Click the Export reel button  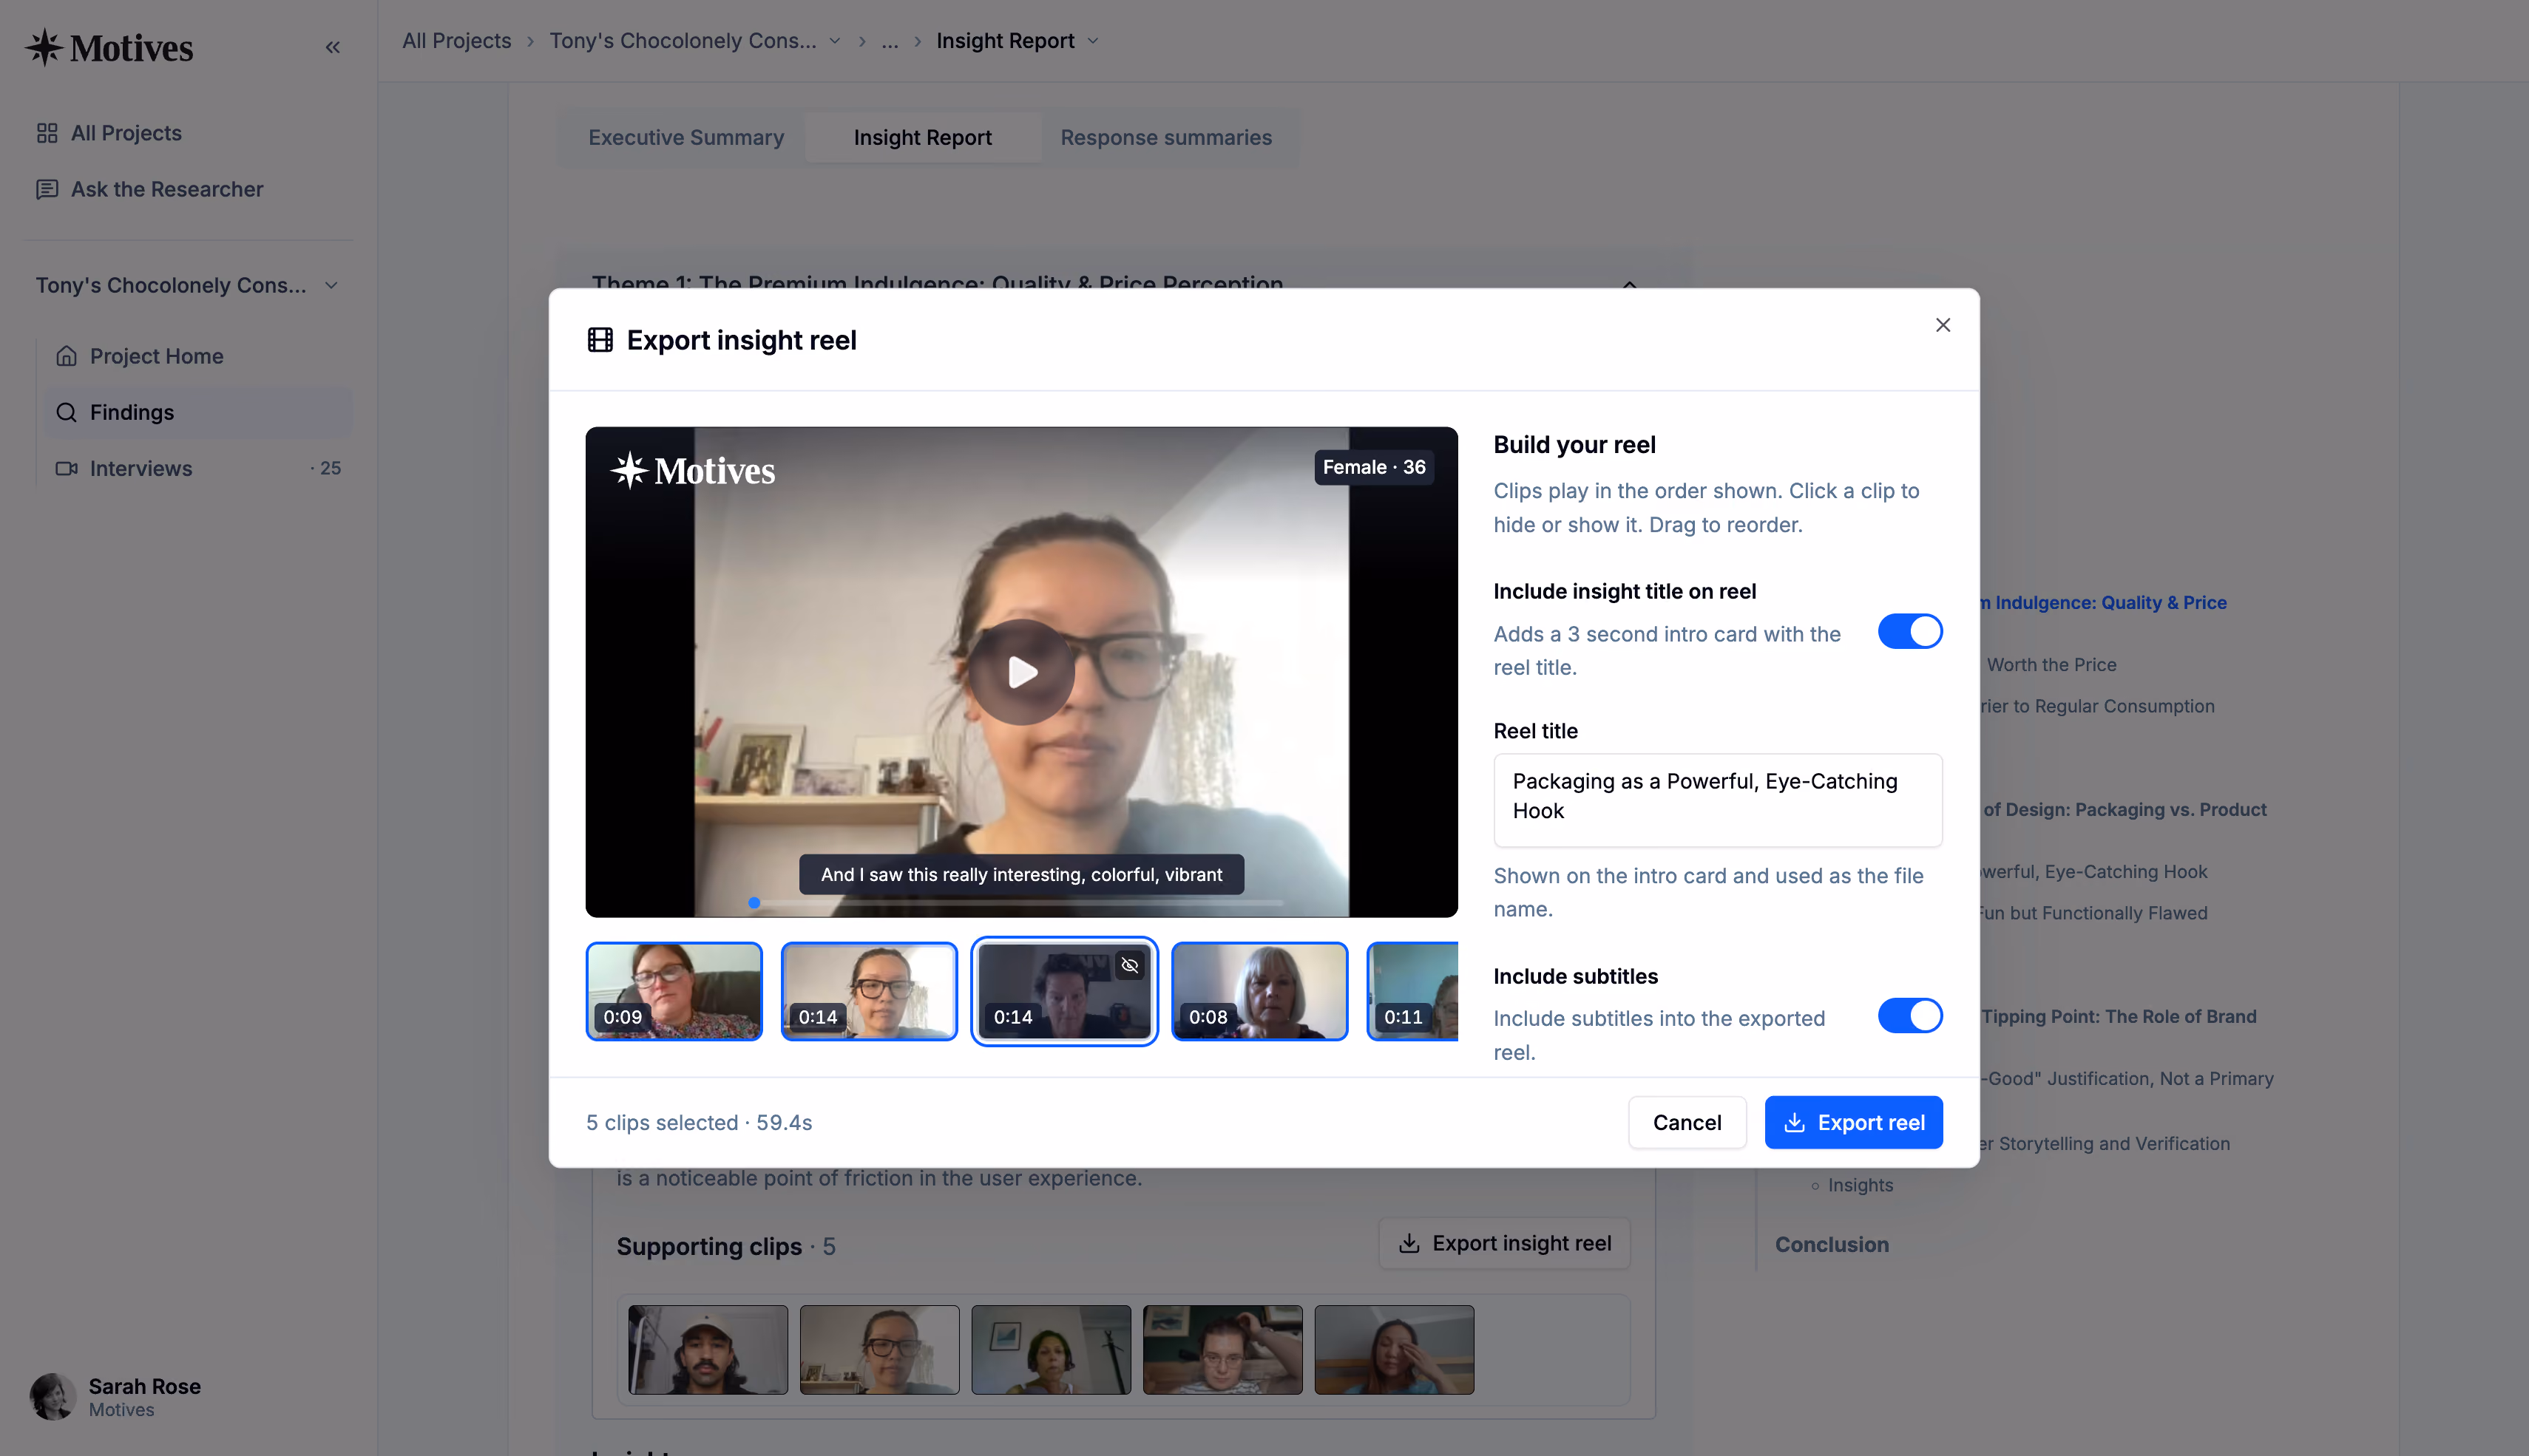click(1852, 1122)
